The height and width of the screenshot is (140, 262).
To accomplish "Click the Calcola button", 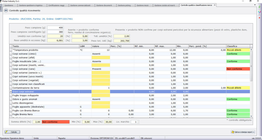I will [x=12, y=132].
